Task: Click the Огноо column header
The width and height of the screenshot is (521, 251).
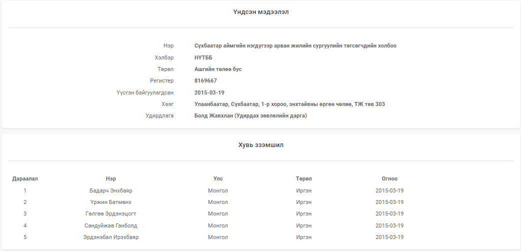Action: pyautogui.click(x=389, y=178)
